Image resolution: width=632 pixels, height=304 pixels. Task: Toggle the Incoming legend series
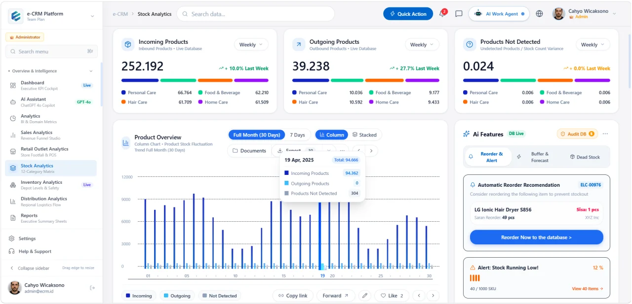coord(139,296)
